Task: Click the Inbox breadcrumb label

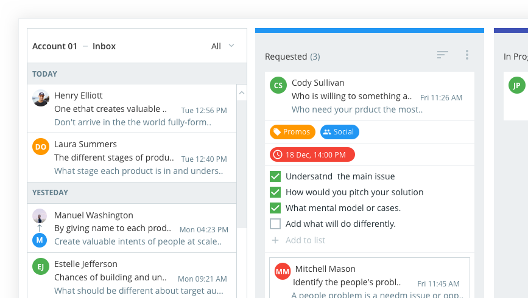Action: pos(104,46)
